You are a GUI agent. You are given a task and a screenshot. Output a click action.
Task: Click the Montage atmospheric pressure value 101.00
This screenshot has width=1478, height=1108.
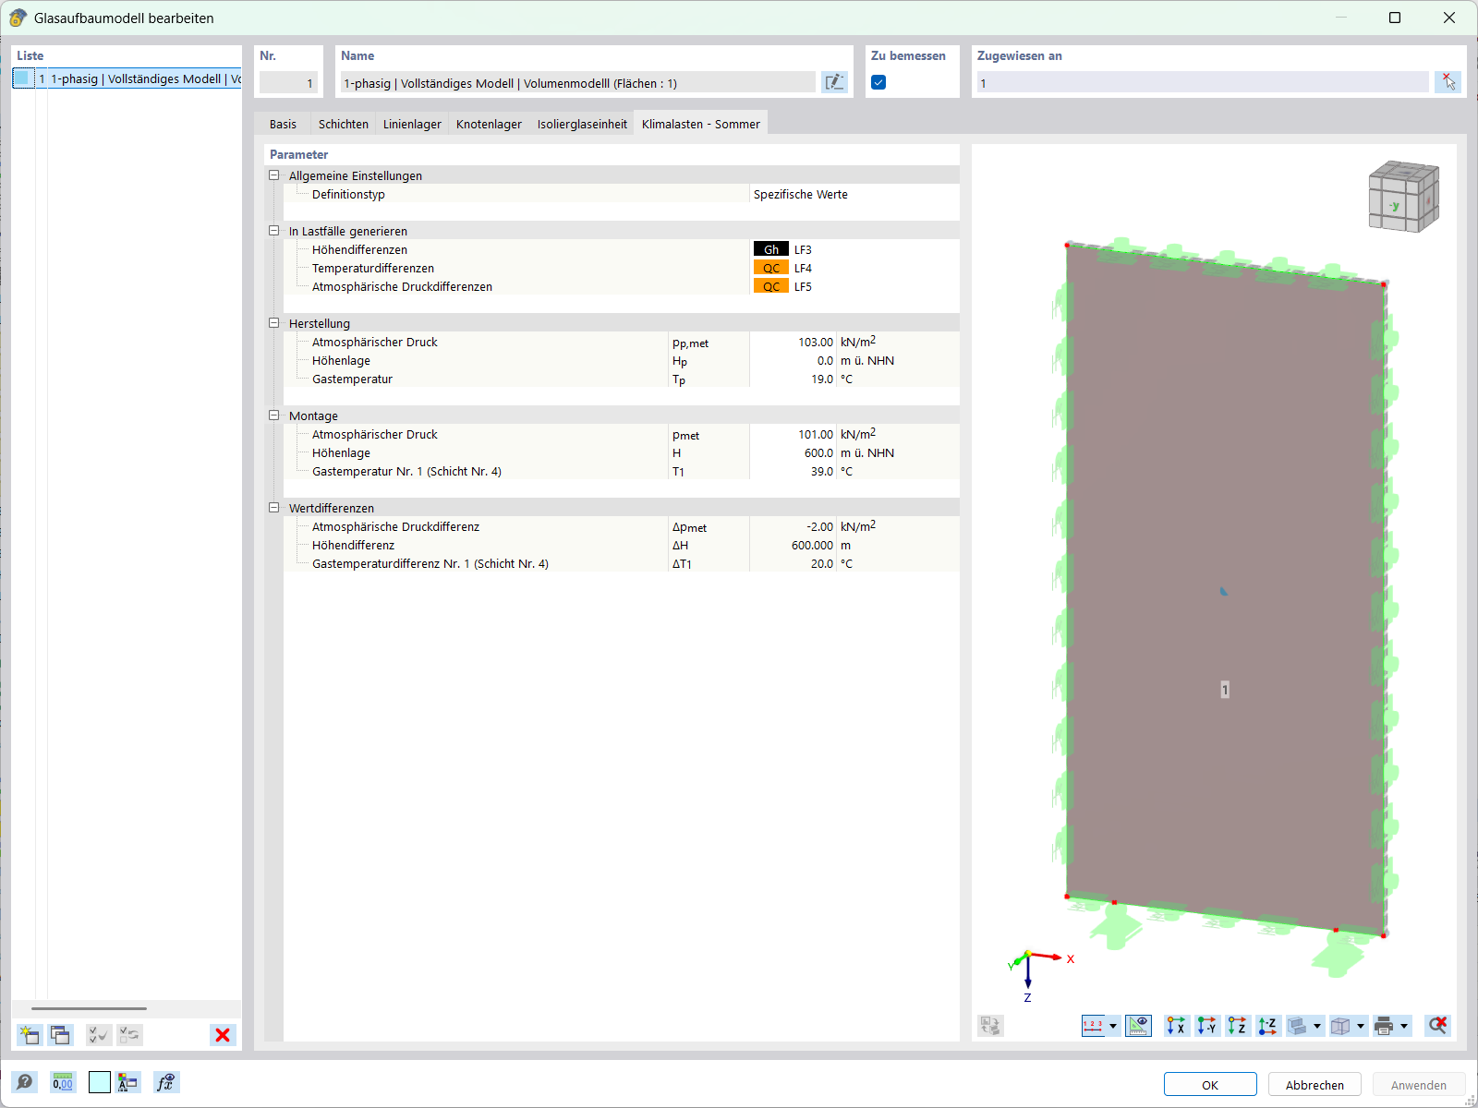click(x=816, y=434)
